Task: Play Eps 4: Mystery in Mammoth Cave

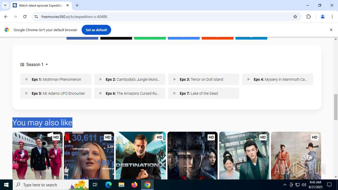Action: coord(278,79)
